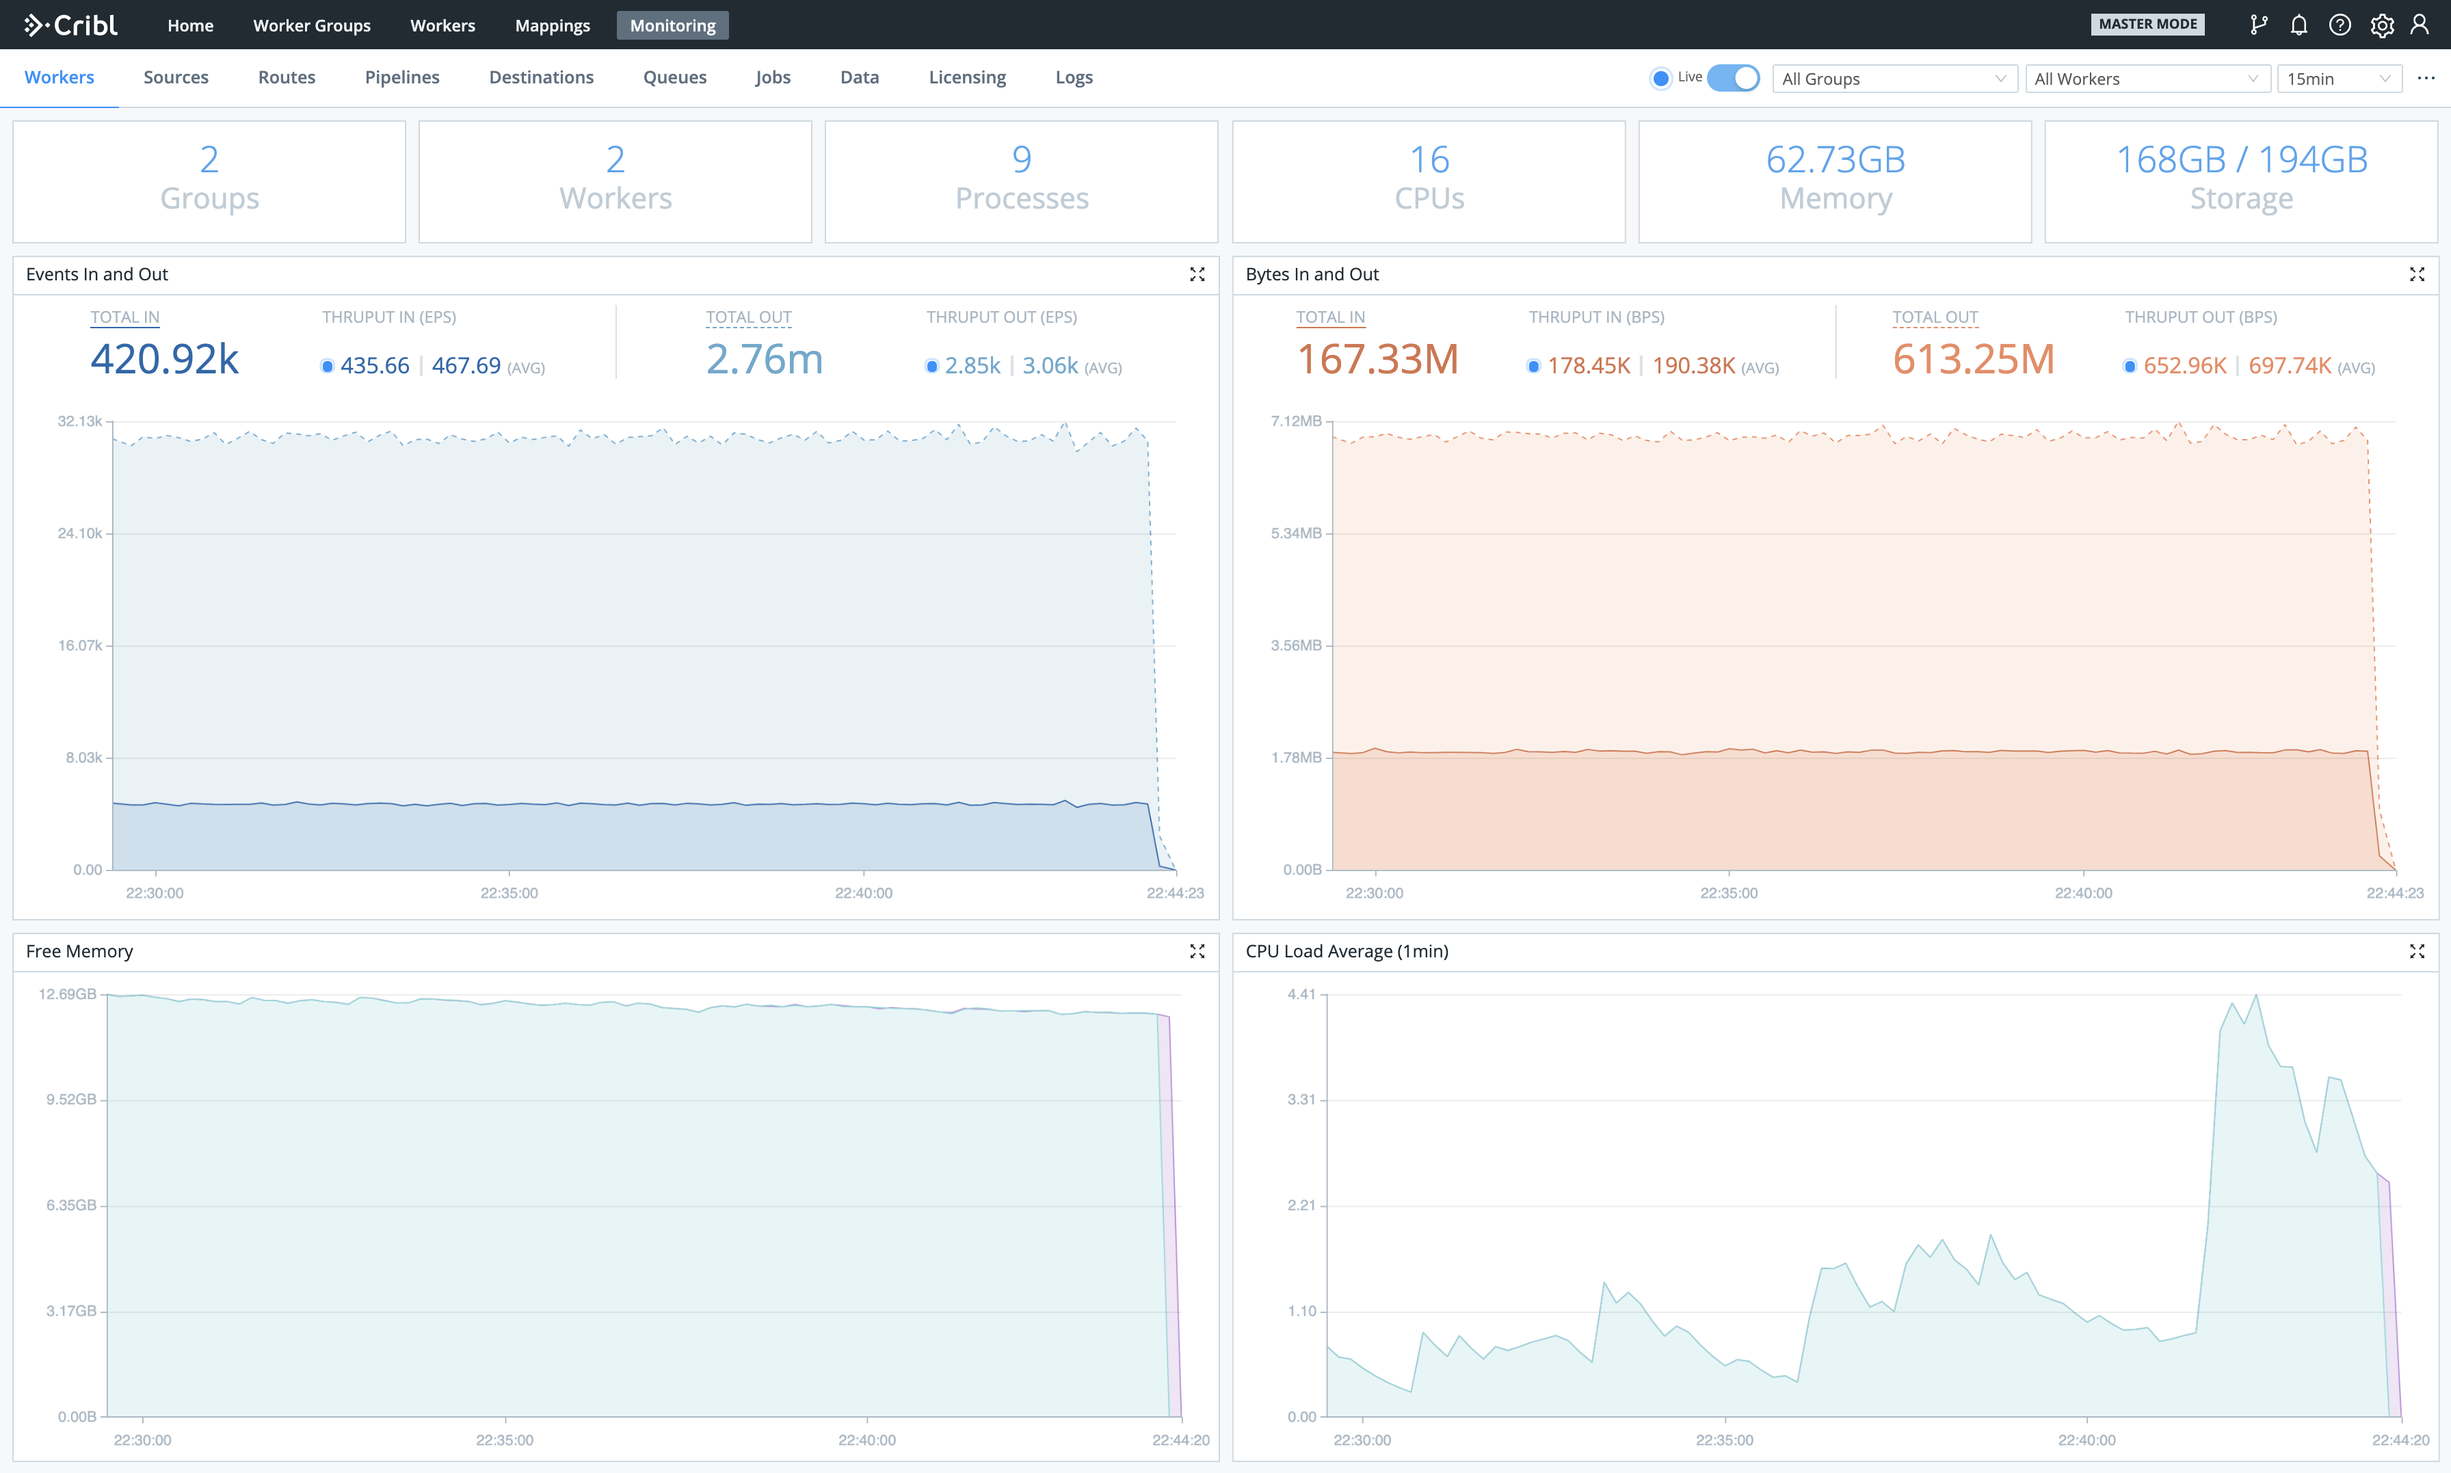Switch to the Pipelines tab

[x=402, y=77]
